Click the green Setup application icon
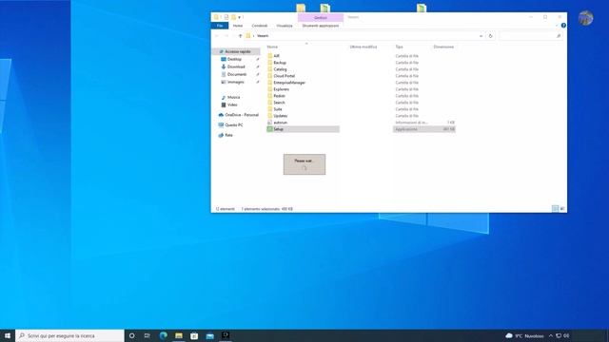Screen dimensions: 609x342 [x=269, y=129]
